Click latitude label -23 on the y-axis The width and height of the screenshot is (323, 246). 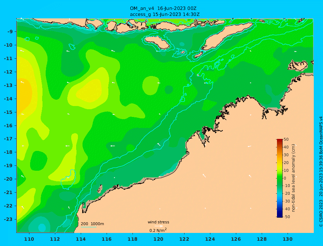point(8,219)
